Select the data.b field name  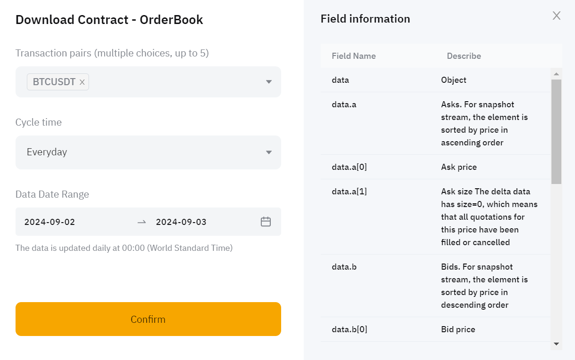coord(344,267)
